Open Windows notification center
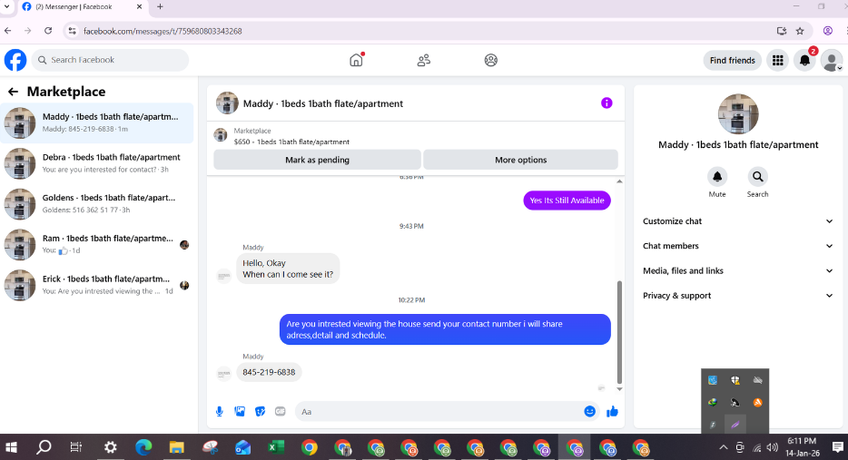This screenshot has width=848, height=460. 838,447
